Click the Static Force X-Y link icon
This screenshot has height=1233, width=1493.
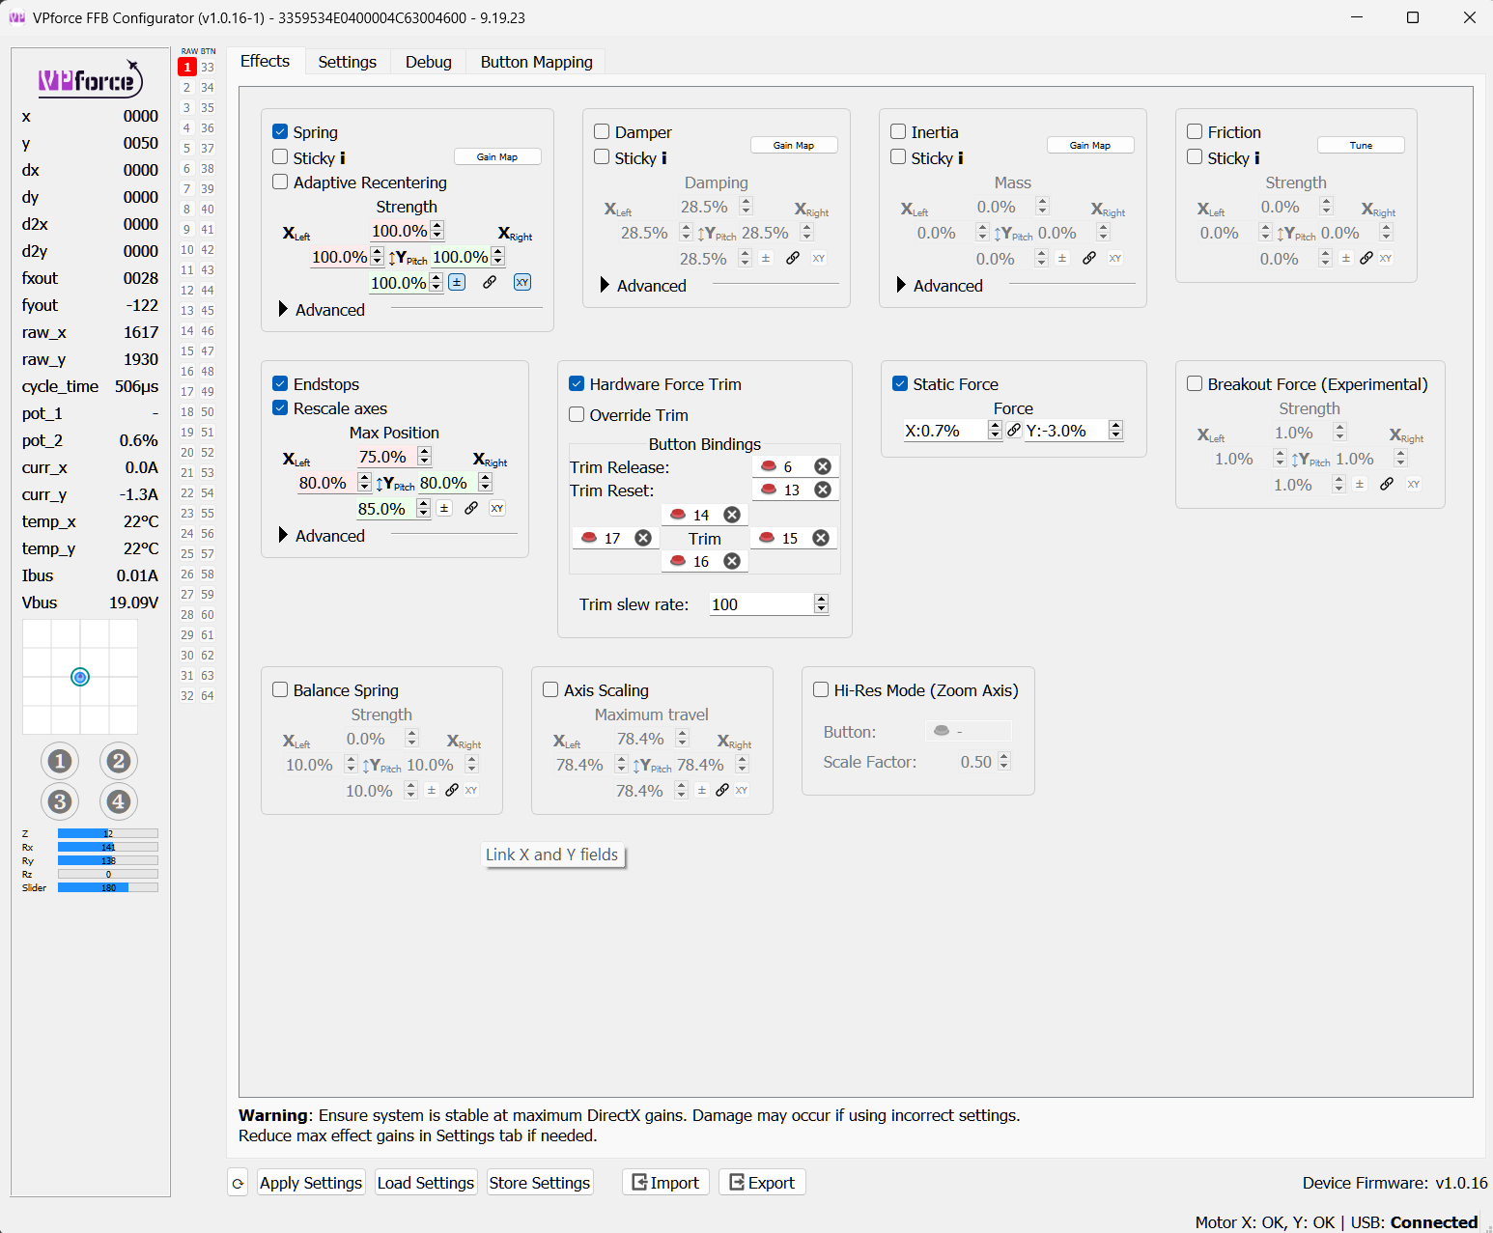[1014, 431]
